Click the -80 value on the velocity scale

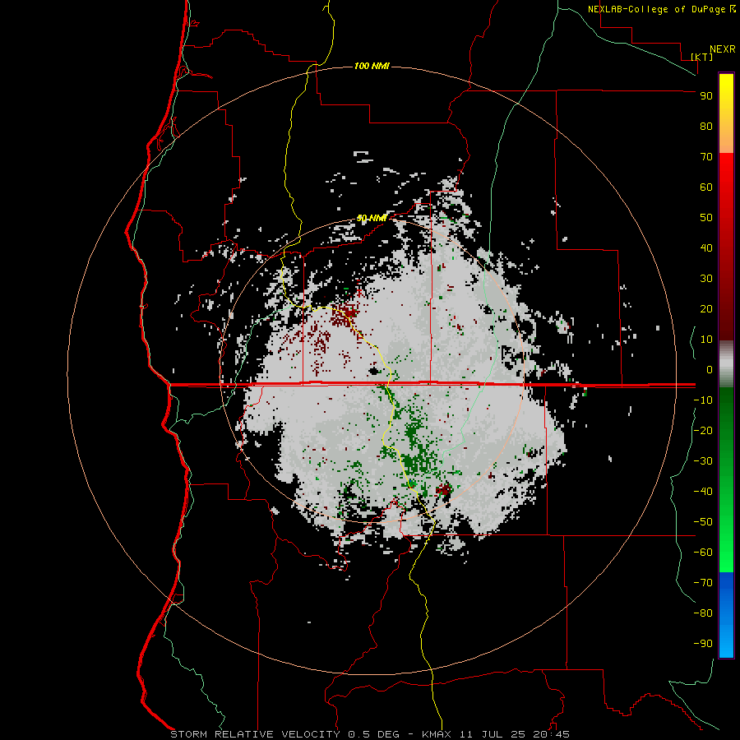703,613
